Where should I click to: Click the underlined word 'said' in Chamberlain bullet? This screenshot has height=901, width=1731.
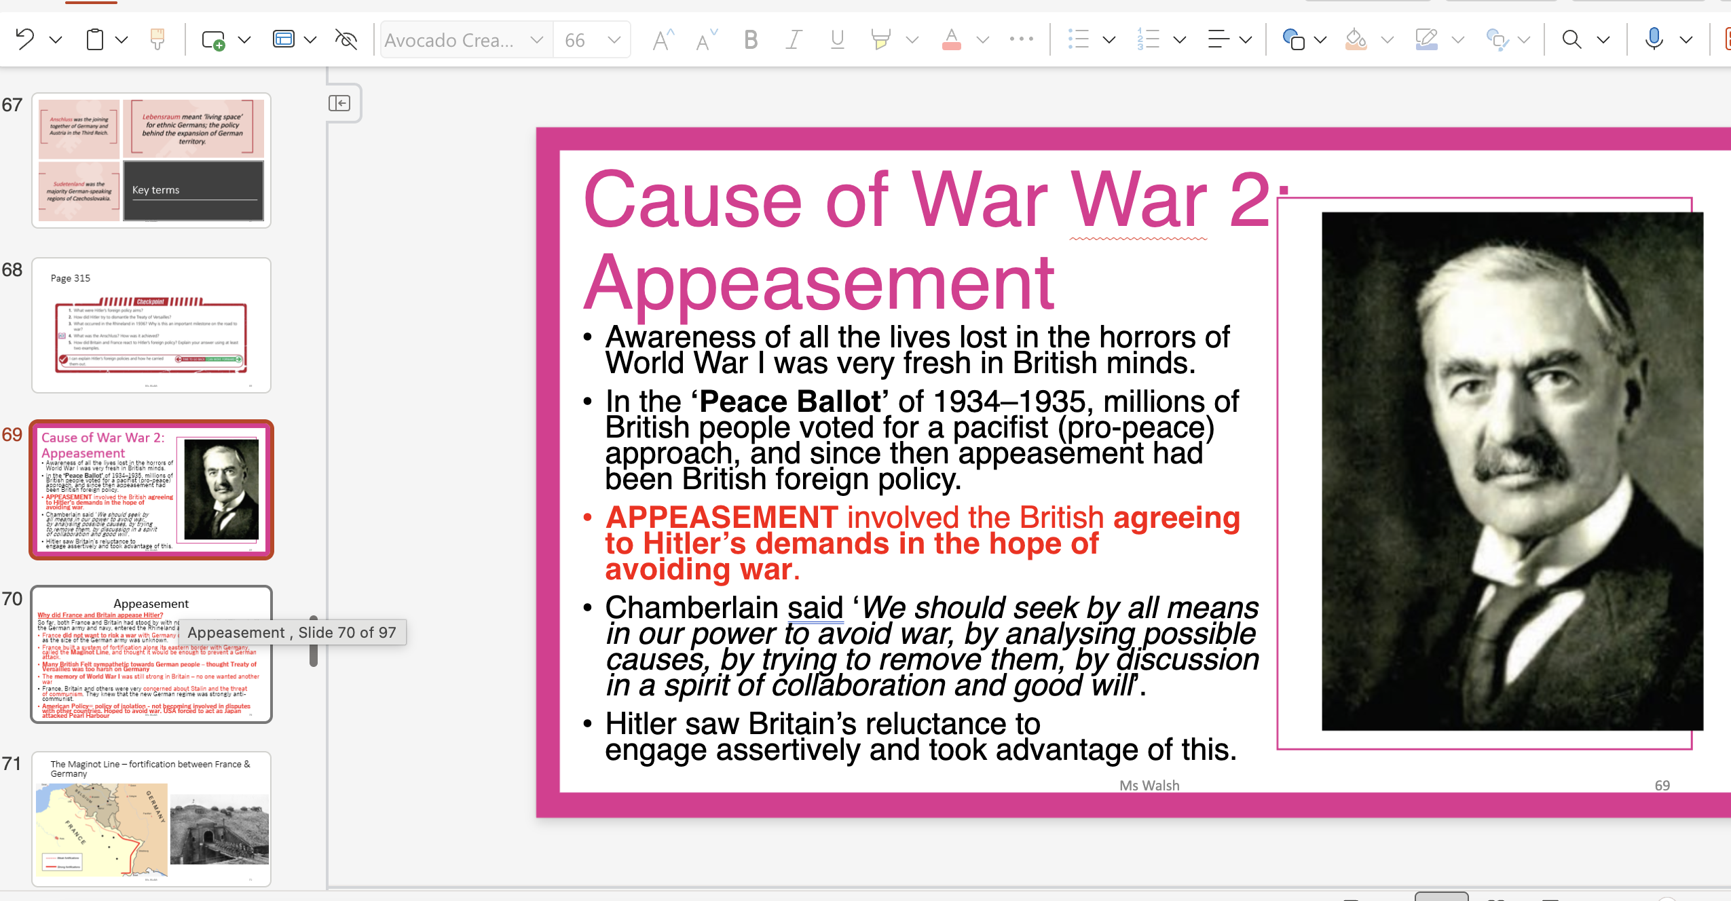pos(815,608)
